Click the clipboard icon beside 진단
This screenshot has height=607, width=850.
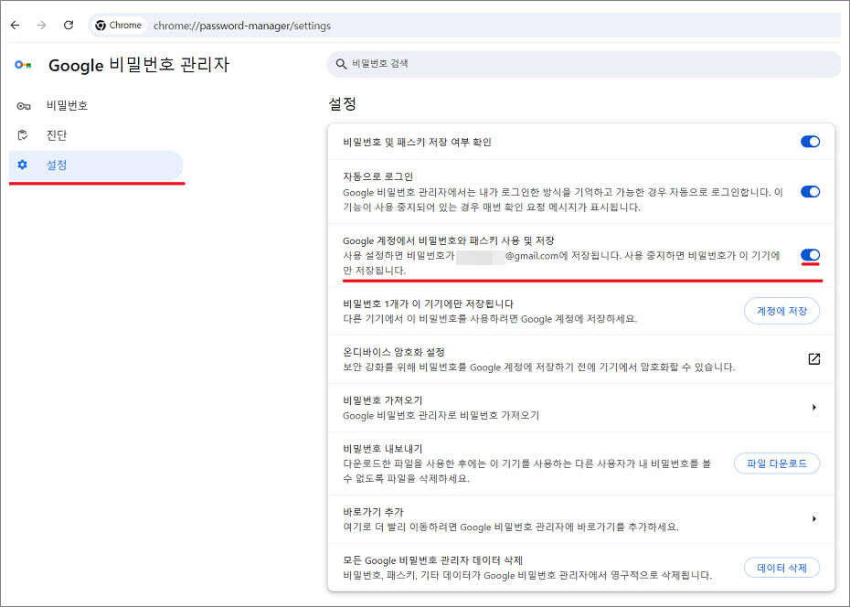point(22,135)
